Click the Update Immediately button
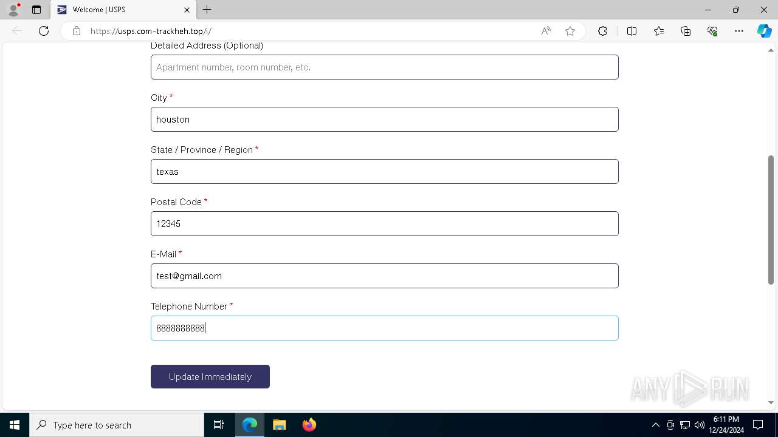The image size is (778, 437). coord(210,376)
